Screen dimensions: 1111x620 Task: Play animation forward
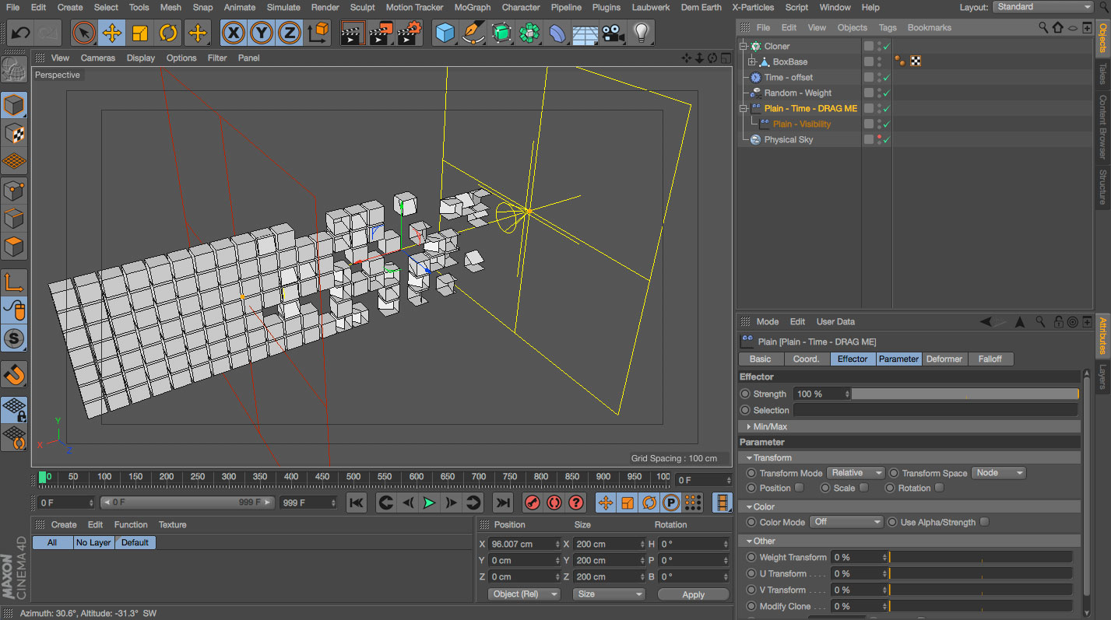tap(429, 503)
